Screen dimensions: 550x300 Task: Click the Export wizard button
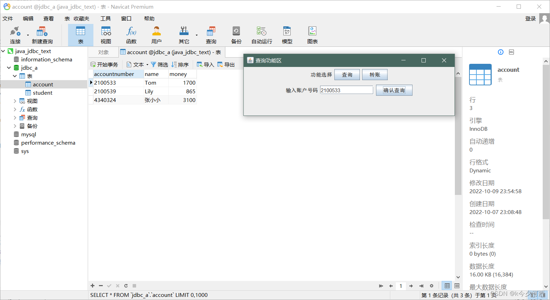(226, 65)
